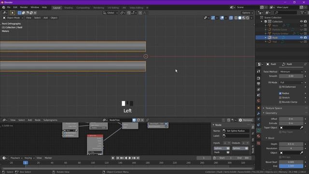Open Global transform orientation dropdown
The width and height of the screenshot is (309, 174).
click(111, 13)
